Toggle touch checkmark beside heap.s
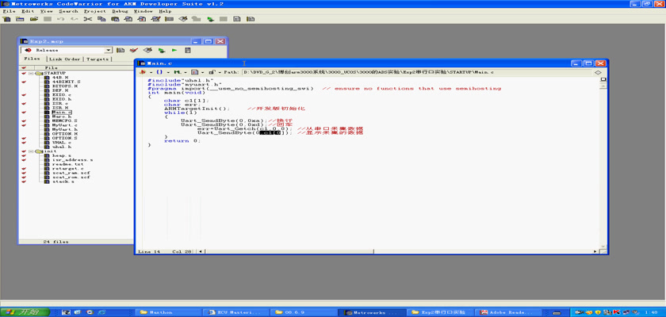This screenshot has width=666, height=317. click(x=24, y=156)
